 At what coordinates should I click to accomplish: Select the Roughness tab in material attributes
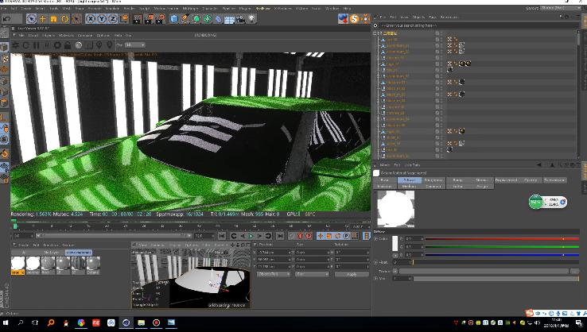(433, 180)
